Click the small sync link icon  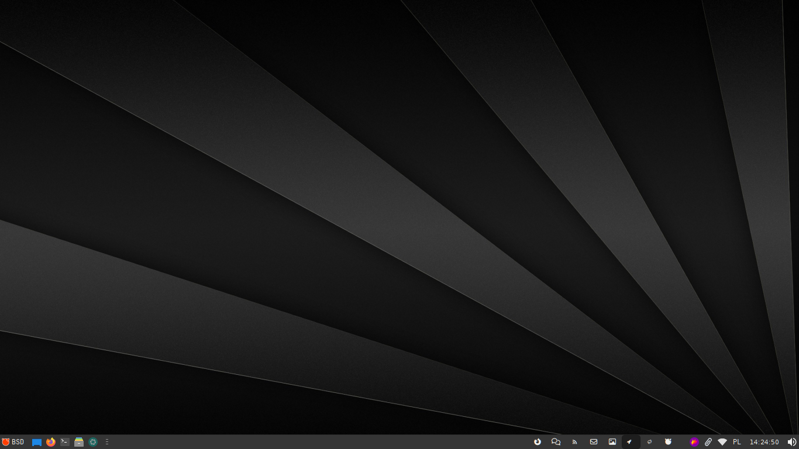click(x=649, y=442)
